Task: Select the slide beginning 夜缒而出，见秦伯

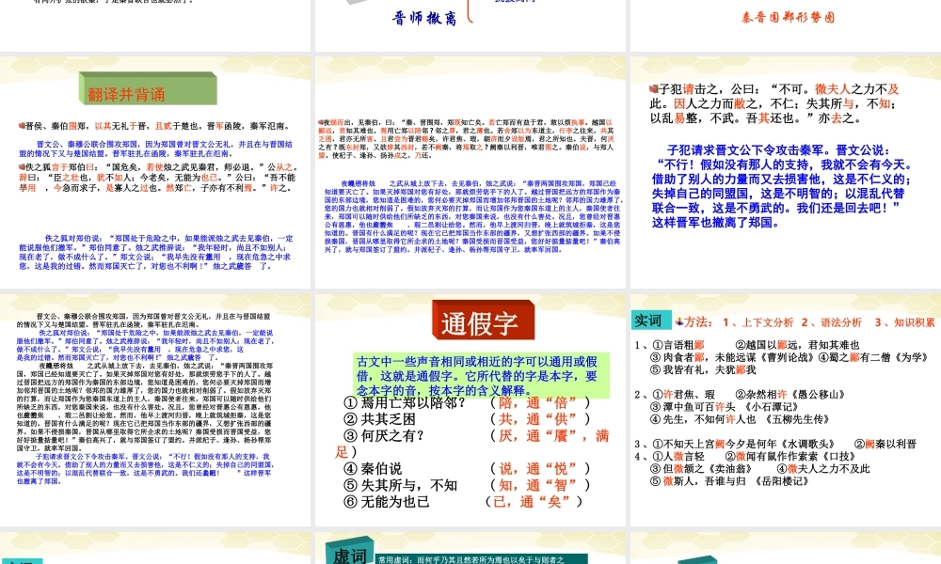Action: [470, 173]
